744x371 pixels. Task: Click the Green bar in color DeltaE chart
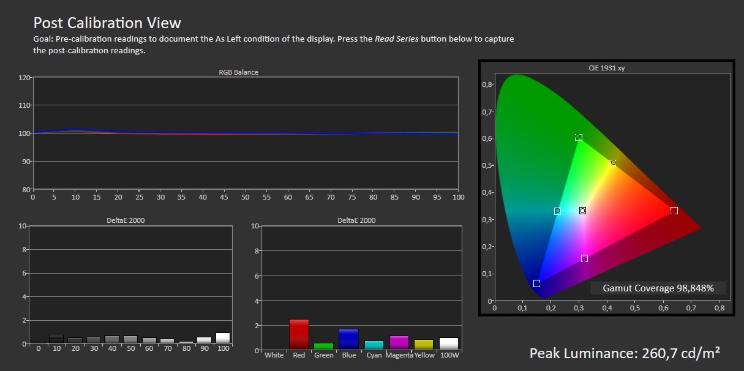(324, 347)
